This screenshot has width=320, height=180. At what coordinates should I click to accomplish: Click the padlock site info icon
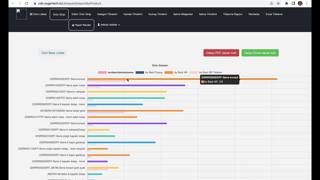click(x=35, y=3)
